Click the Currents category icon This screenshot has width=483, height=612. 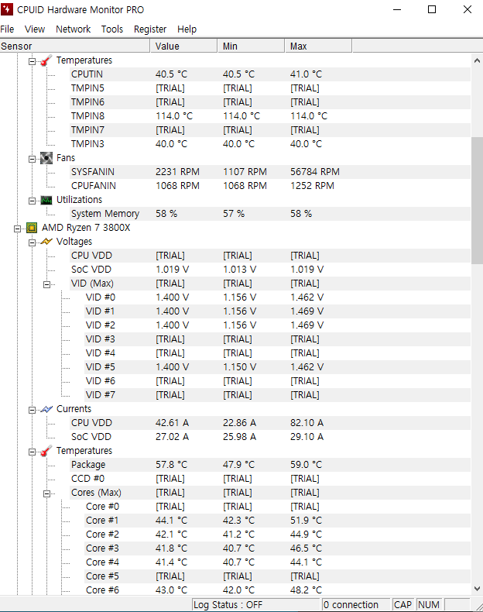pos(46,409)
